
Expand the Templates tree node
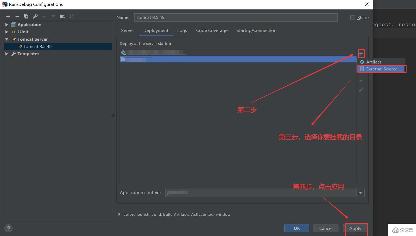7,54
